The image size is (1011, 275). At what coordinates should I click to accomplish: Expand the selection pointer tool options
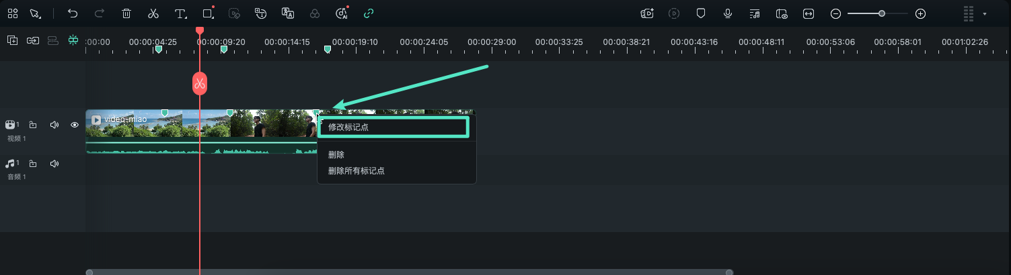coord(35,13)
